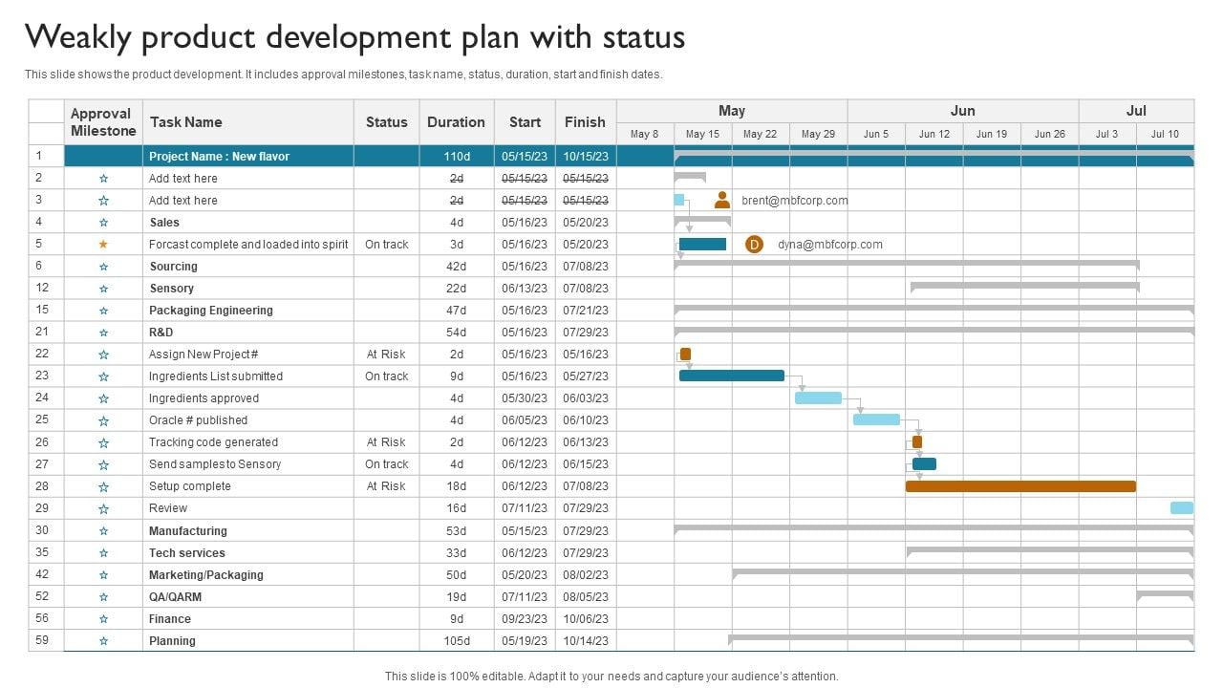Select the Ingredients List submitted milestone star
The height and width of the screenshot is (688, 1223).
point(103,376)
